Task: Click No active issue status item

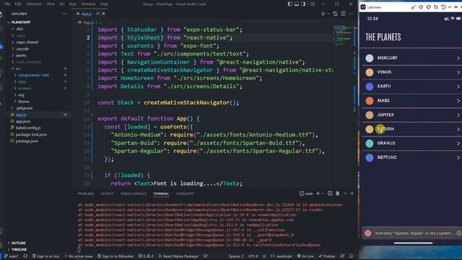Action: [78, 256]
